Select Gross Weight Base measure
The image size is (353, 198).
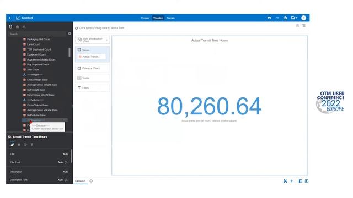(37, 80)
